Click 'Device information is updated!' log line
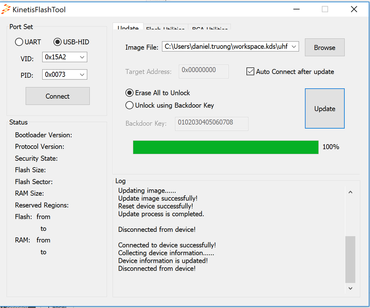Image resolution: width=370 pixels, height=308 pixels. point(163,261)
